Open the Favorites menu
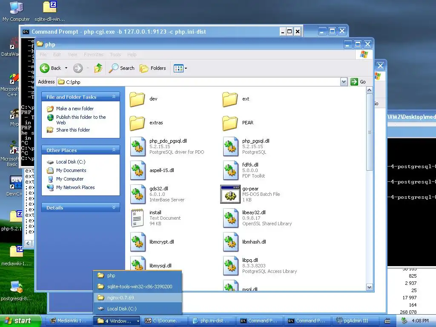 click(93, 54)
